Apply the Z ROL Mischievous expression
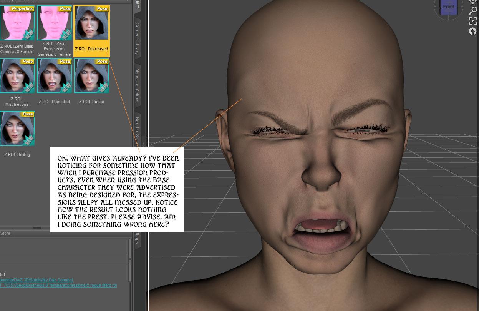The image size is (479, 311). (x=17, y=83)
